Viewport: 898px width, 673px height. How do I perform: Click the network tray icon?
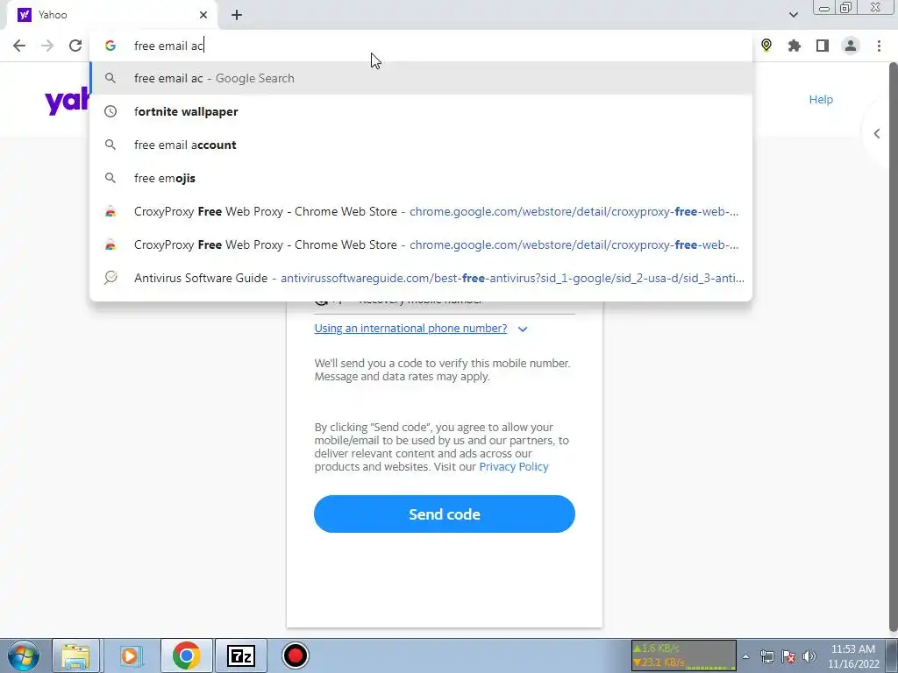coord(766,656)
